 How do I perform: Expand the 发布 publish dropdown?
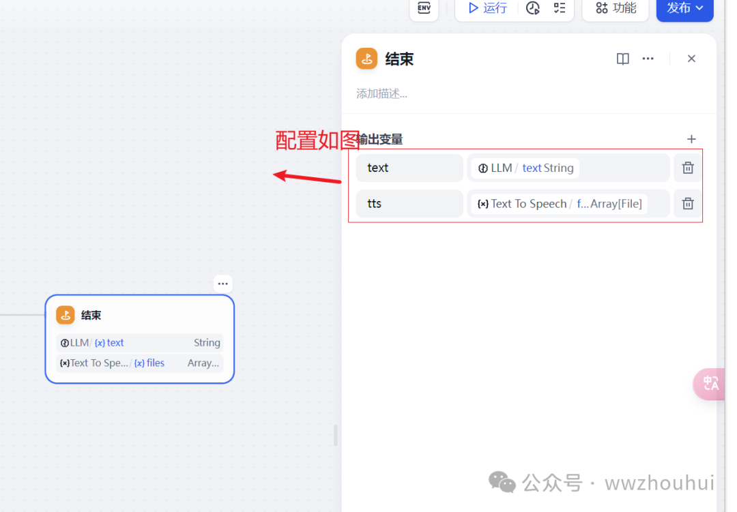[684, 8]
